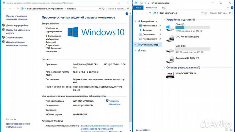The width and height of the screenshot is (235, 132).
Task: Click Disk-1 (C:) usage bar
Action: point(193,27)
